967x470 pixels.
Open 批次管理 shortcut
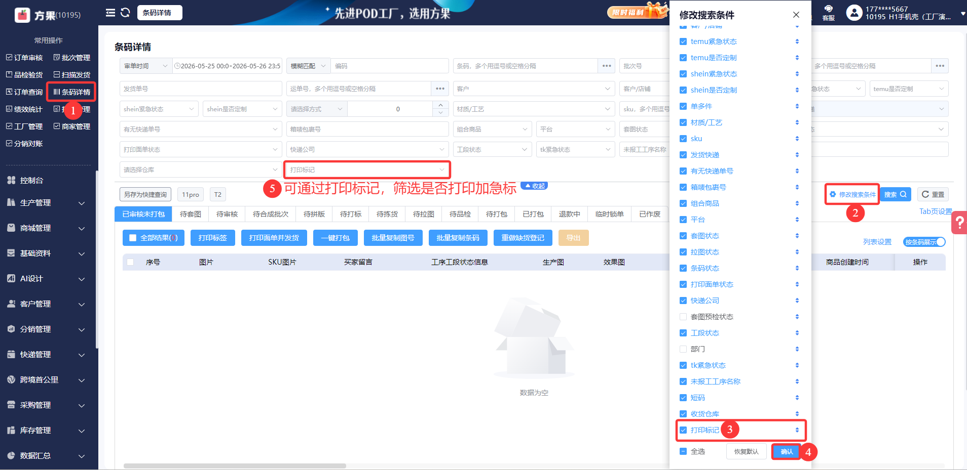(72, 58)
